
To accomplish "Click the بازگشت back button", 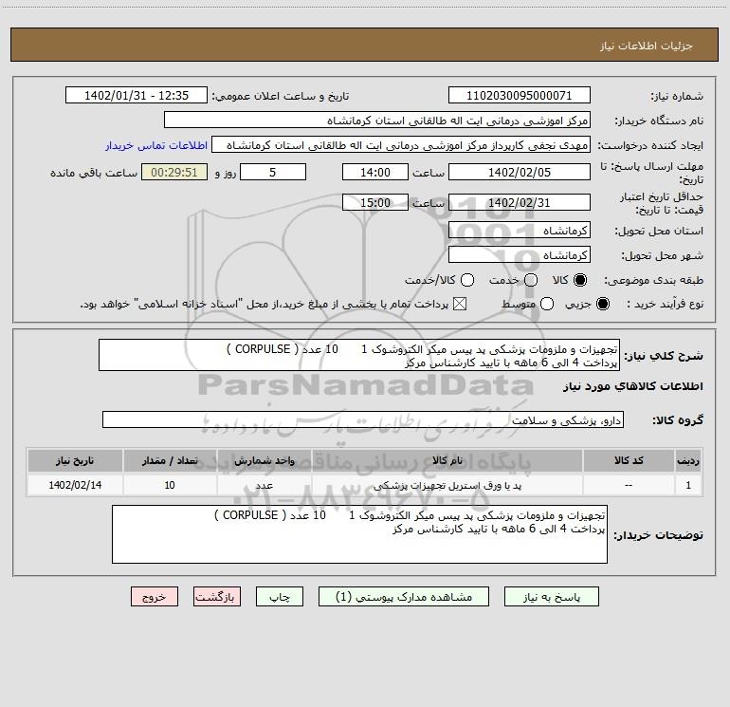I will click(217, 597).
